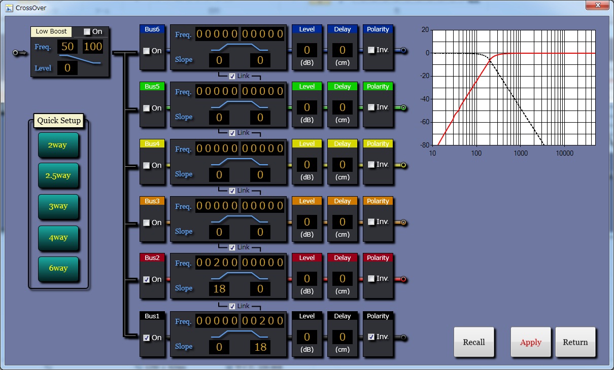This screenshot has width=614, height=370.
Task: Click the Low Boost frequency value 50
Action: pos(67,47)
